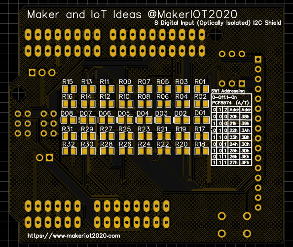
Task: Click the R16 resistor footprint
Action: 70,104
